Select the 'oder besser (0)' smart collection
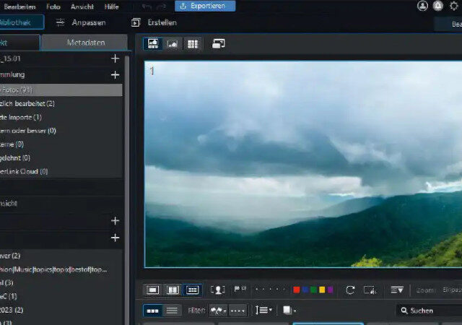 pos(61,131)
